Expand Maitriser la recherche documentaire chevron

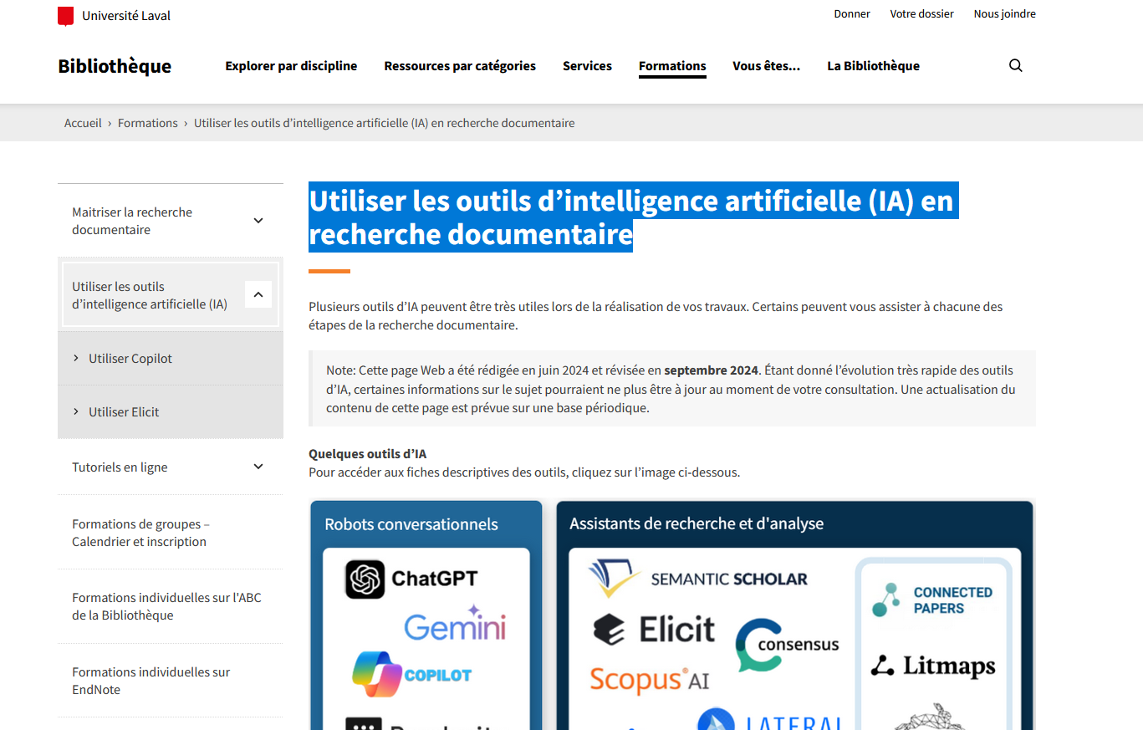tap(258, 221)
